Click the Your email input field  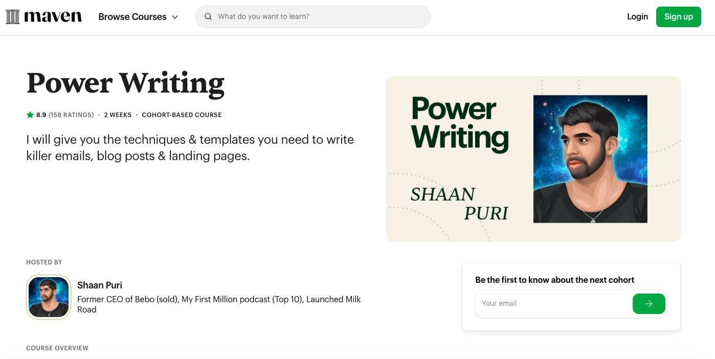[x=542, y=303]
